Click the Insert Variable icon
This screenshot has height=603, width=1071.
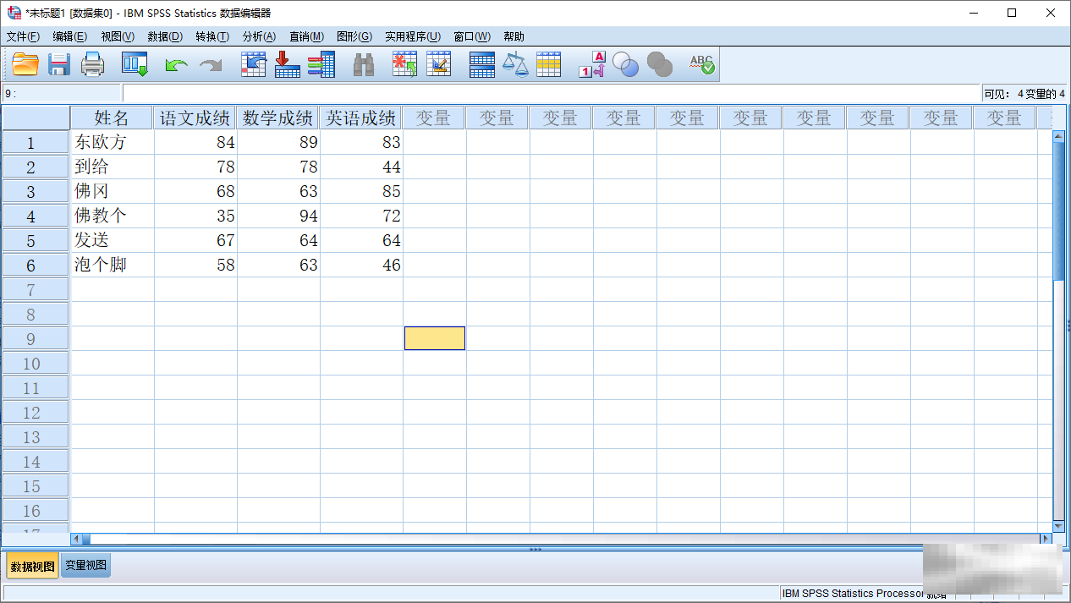pos(438,64)
